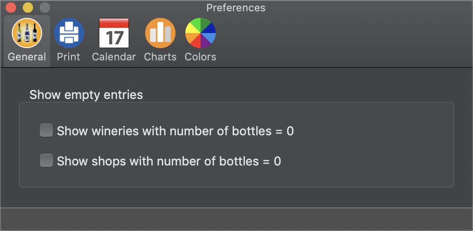Click the Calendar text label in toolbar

coord(114,57)
